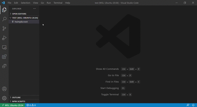Open the View menu
This screenshot has height=107, width=197.
[x=36, y=3]
